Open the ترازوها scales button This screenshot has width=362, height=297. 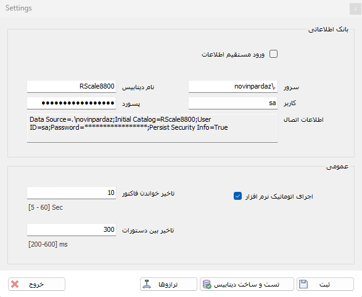(x=168, y=284)
